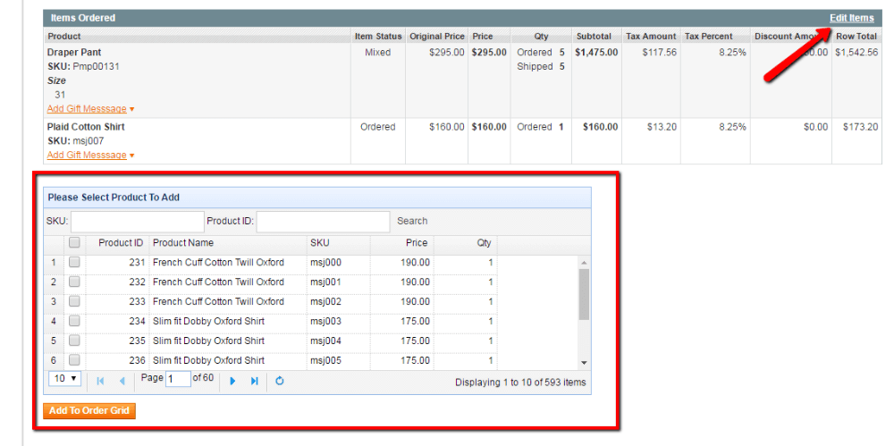
Task: Jump to last page of product grid
Action: (254, 381)
